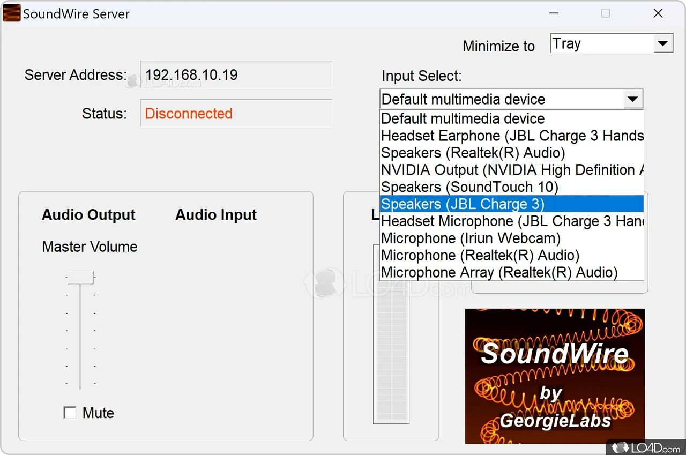
Task: Select Default multimedia device in list
Action: tap(511, 118)
